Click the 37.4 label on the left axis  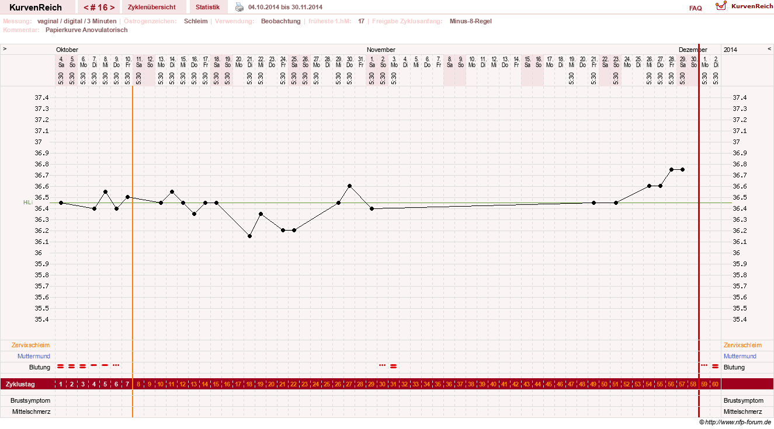click(42, 97)
